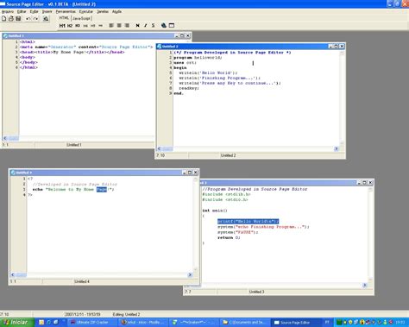The image size is (409, 327).
Task: Create a new file with the New icon
Action: click(x=4, y=19)
